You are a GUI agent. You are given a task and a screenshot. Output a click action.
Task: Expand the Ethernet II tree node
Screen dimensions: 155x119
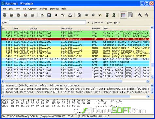coord(3,89)
